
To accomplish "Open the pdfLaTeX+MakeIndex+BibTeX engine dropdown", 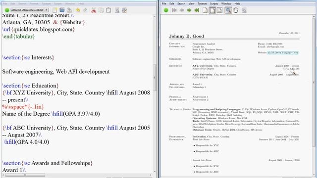I will coord(30,10).
